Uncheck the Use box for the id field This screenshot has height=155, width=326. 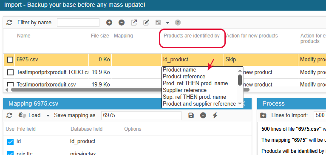(x=10, y=142)
